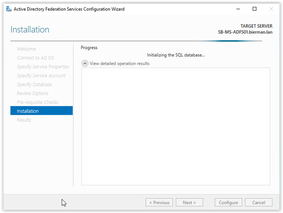Click the 'View detailed operation results' label
Viewport: 283px width, 213px height.
click(x=120, y=64)
